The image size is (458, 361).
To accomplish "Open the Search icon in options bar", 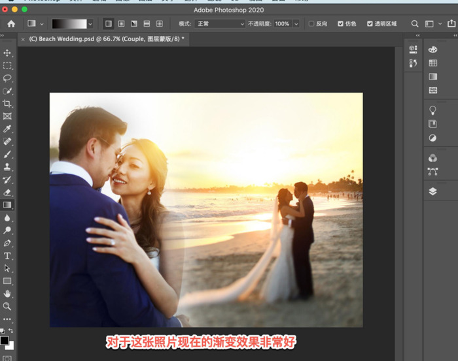I will coord(415,24).
